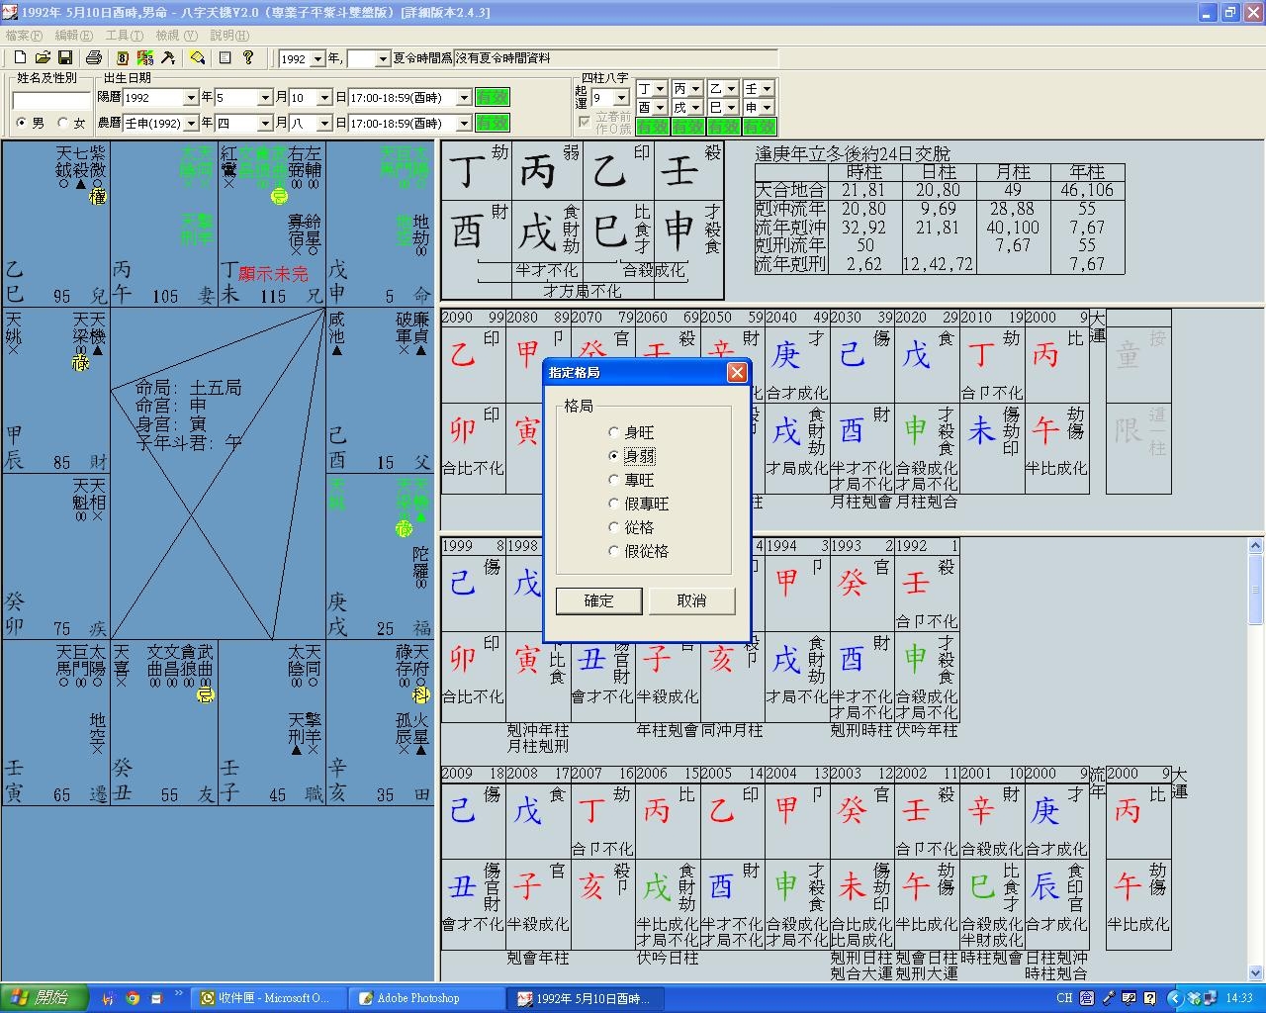Click the notepad toolbar icon
This screenshot has height=1013, width=1266.
226,58
